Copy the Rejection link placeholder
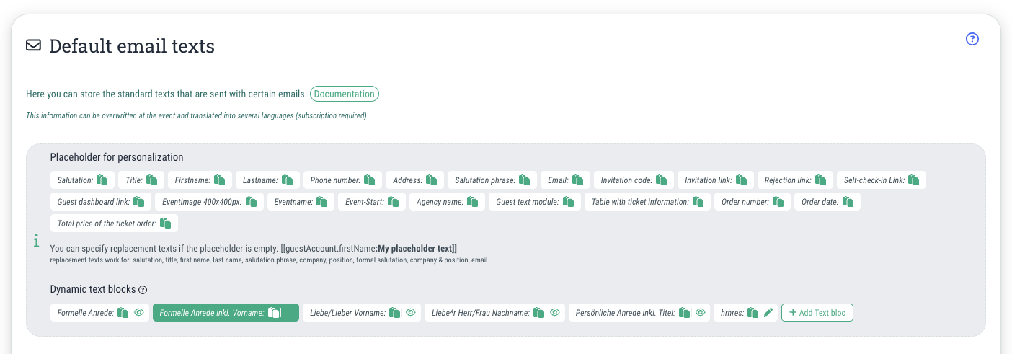Screen dimensions: 1012x354 click(821, 180)
